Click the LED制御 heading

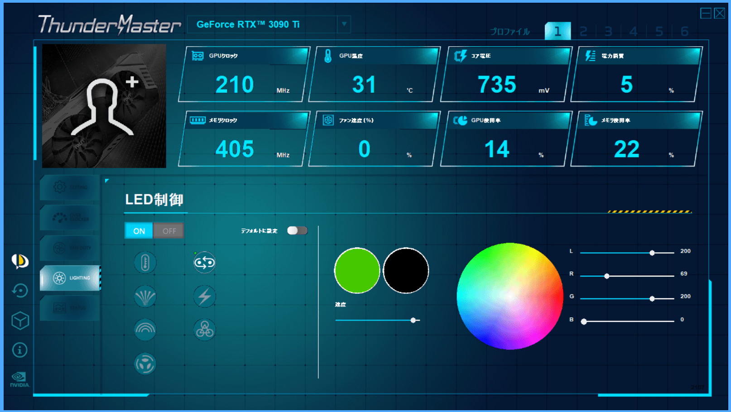154,199
